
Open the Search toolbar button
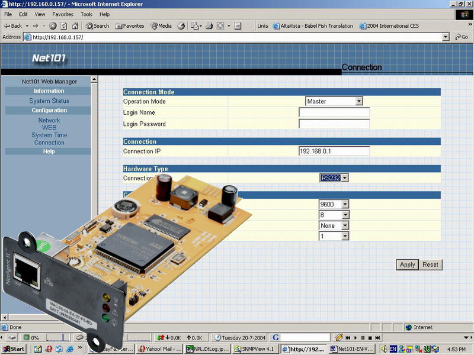pos(98,26)
